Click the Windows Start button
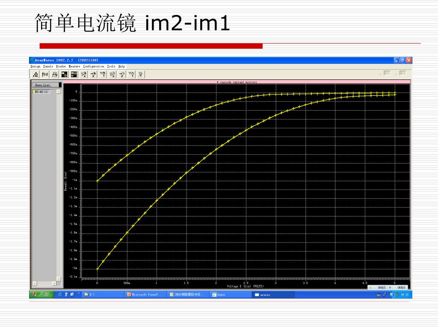 41,295
